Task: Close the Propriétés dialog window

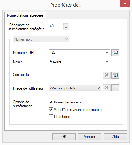Action: click(x=125, y=4)
